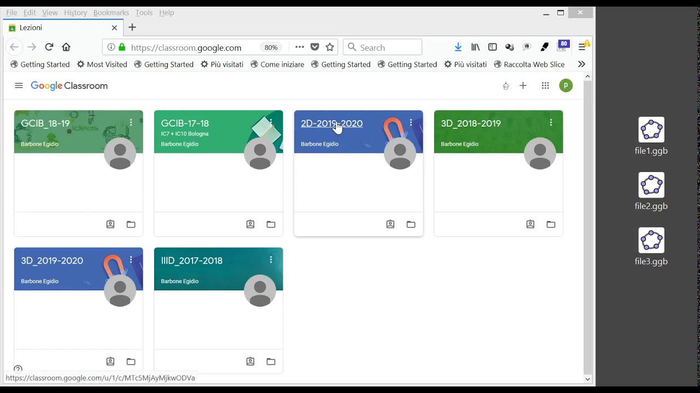The width and height of the screenshot is (700, 393).
Task: Open three-dot menu of 3D_2019-2020 card
Action: click(x=131, y=260)
